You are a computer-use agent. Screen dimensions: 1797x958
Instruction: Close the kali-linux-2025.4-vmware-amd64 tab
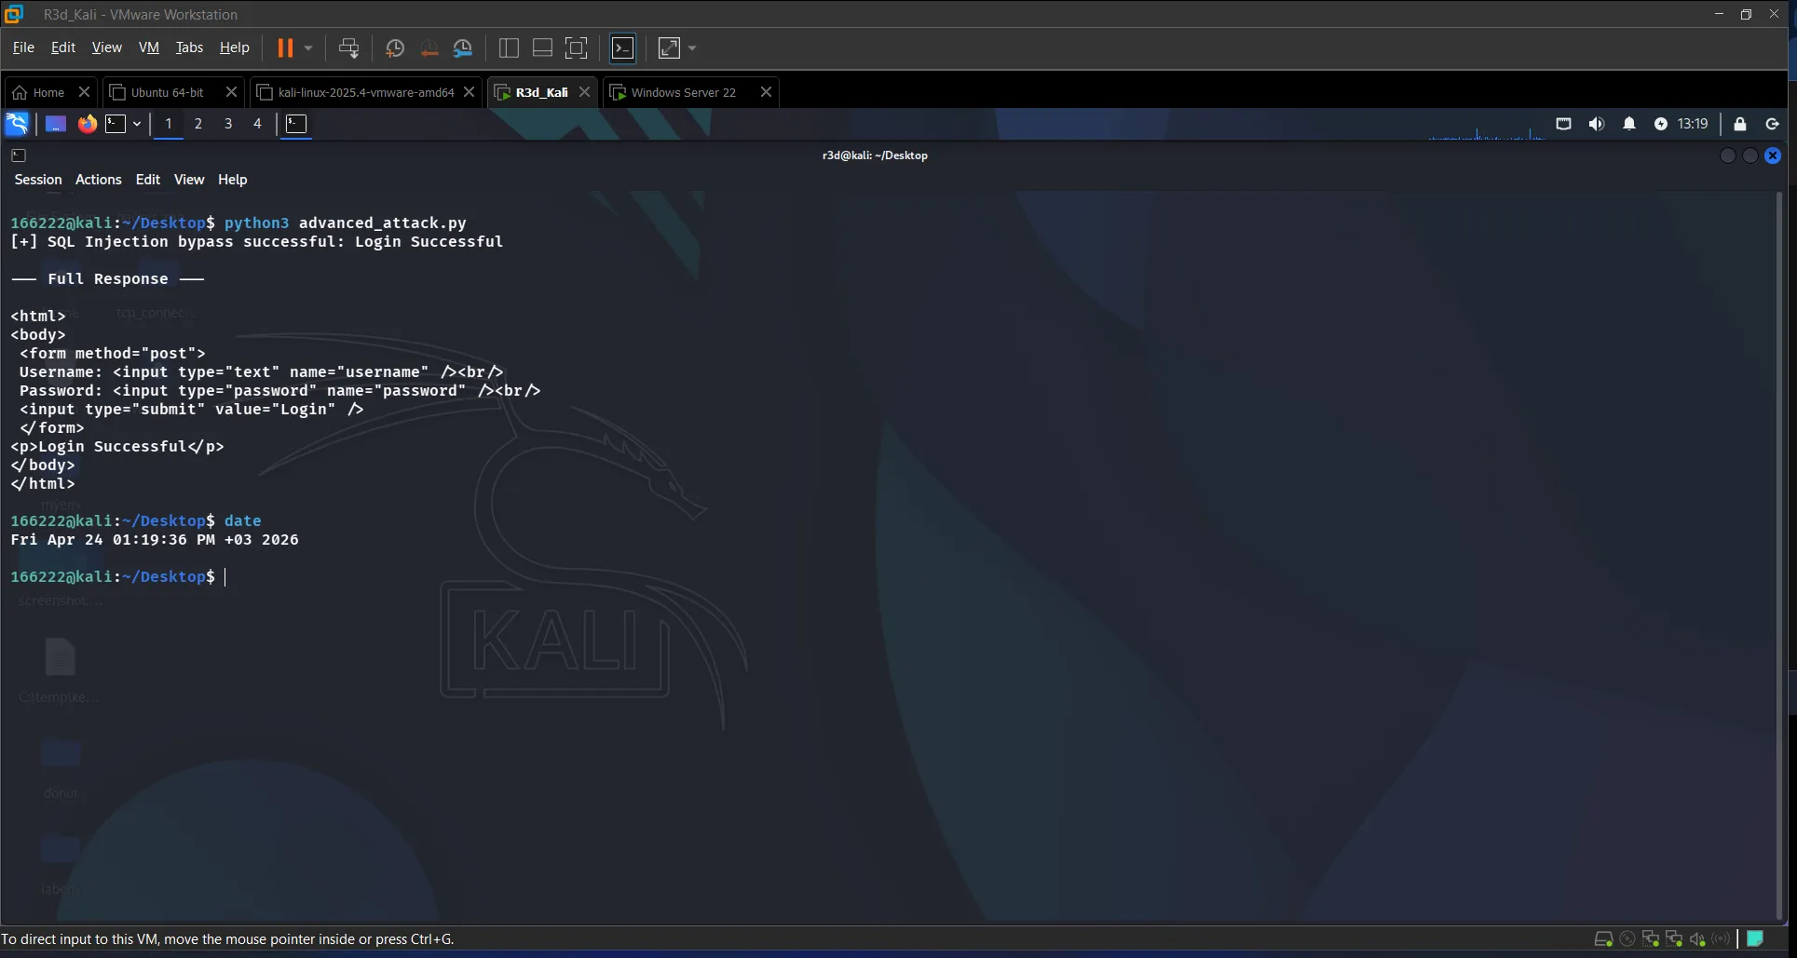click(469, 92)
